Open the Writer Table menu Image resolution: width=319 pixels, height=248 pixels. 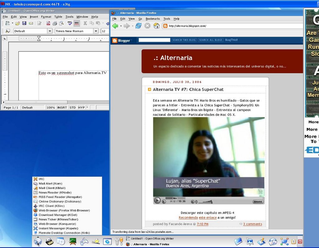58,17
